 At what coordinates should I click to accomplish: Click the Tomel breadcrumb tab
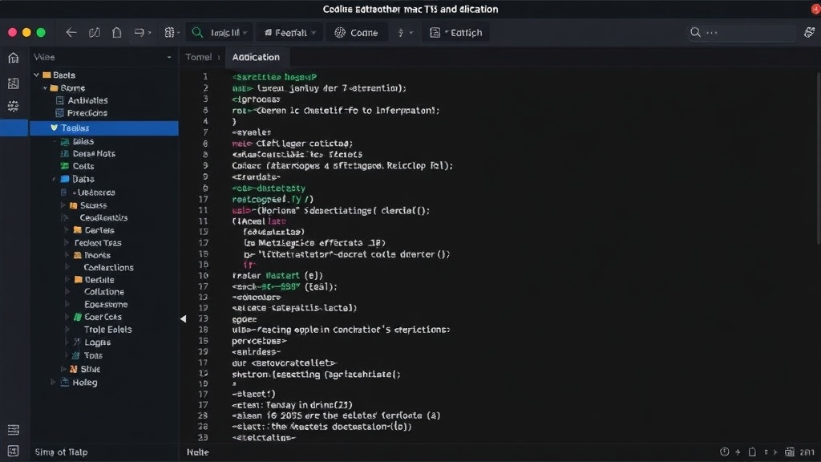[x=199, y=57]
